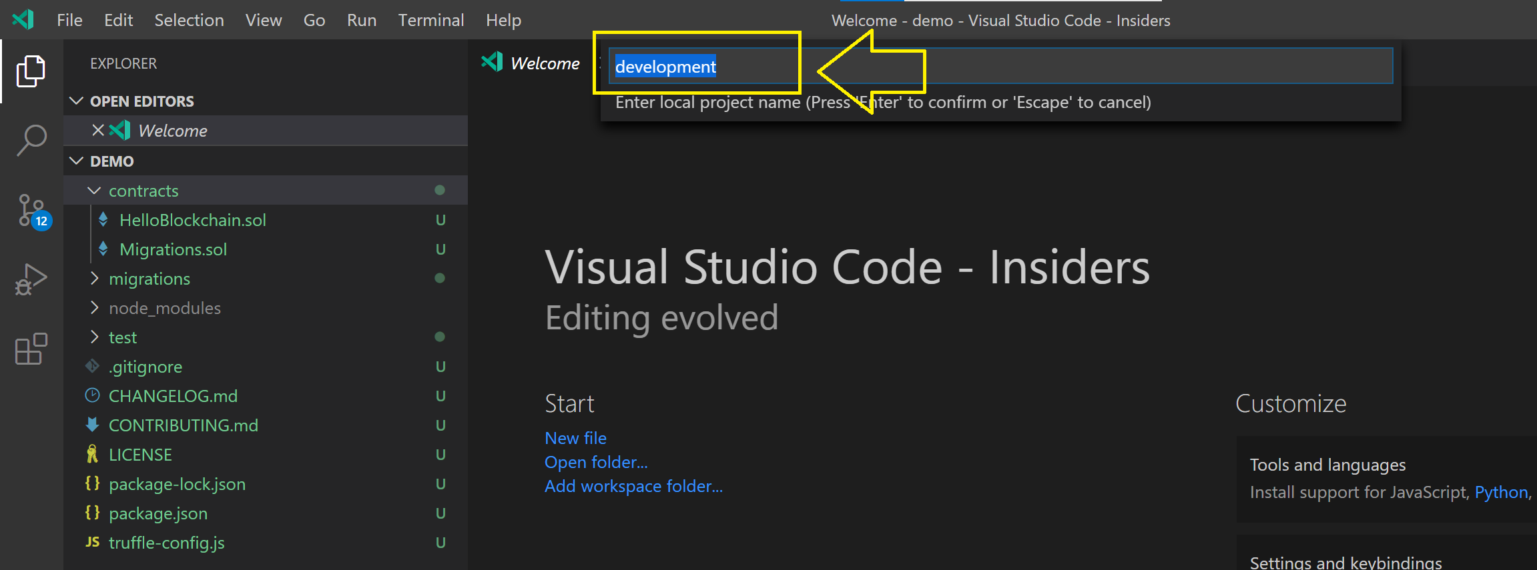
Task: Click the Add workspace folder... link
Action: [633, 486]
